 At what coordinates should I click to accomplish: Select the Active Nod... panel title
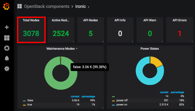coord(60,20)
